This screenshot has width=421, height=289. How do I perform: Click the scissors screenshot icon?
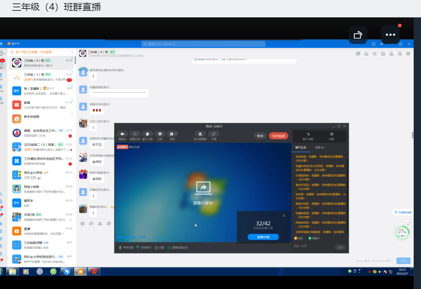[x=100, y=223]
